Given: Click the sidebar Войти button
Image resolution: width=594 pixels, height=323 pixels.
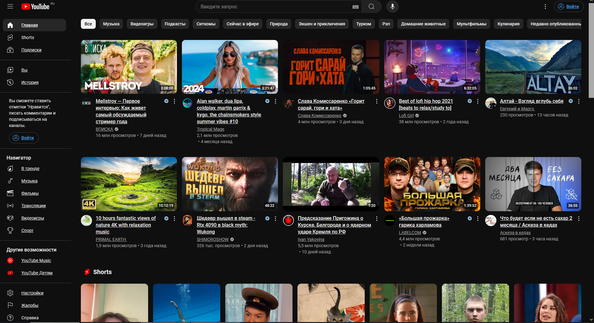Looking at the screenshot, I should [24, 138].
